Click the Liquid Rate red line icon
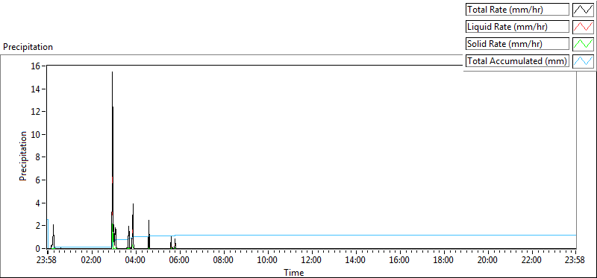This screenshot has width=597, height=278. click(583, 27)
